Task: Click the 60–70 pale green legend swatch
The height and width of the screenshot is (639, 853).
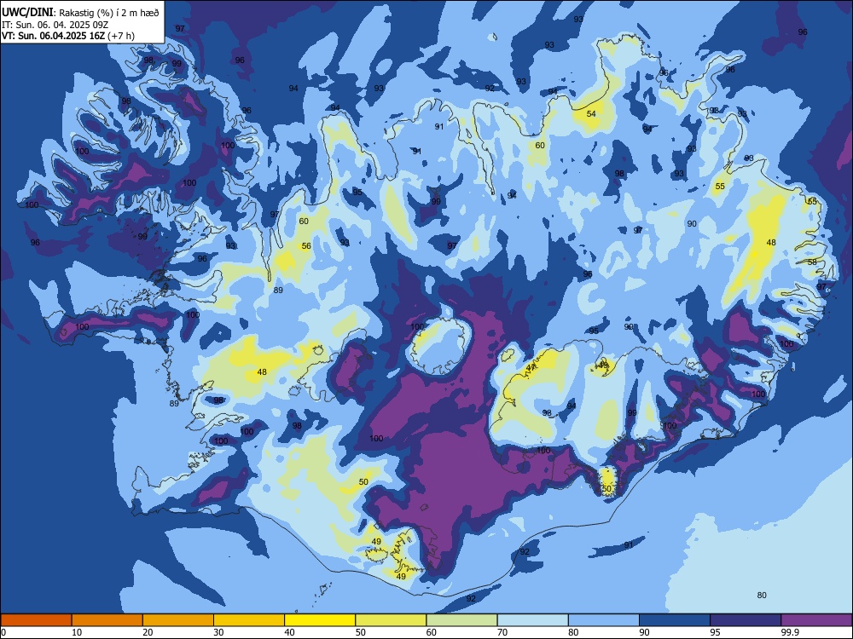Action: click(x=461, y=620)
